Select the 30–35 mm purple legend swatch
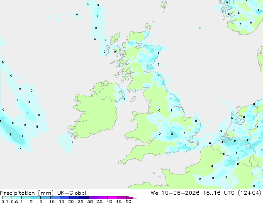 pyautogui.click(x=93, y=198)
